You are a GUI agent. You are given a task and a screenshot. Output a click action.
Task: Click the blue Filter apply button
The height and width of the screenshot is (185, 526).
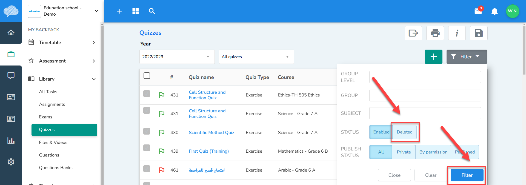(467, 175)
